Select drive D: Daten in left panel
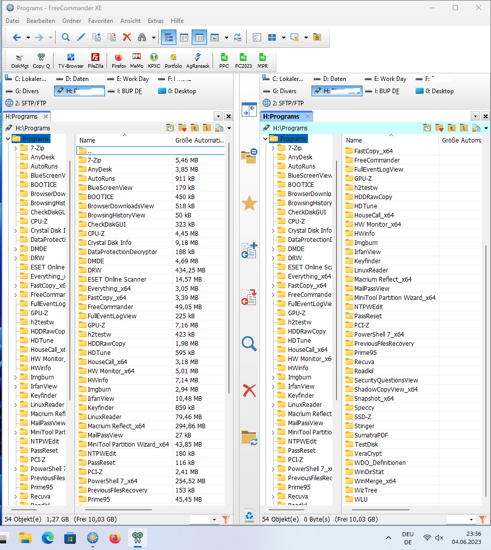Screen dimensions: 491x550 (x=73, y=79)
